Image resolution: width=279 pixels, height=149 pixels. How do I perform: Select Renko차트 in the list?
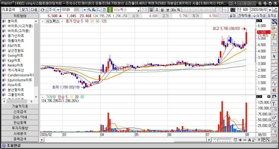pyautogui.click(x=15, y=65)
